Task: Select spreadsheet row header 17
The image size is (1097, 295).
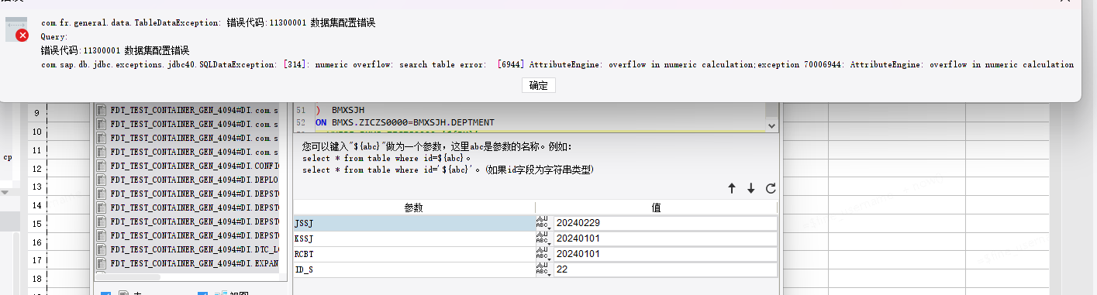Action: [36, 260]
